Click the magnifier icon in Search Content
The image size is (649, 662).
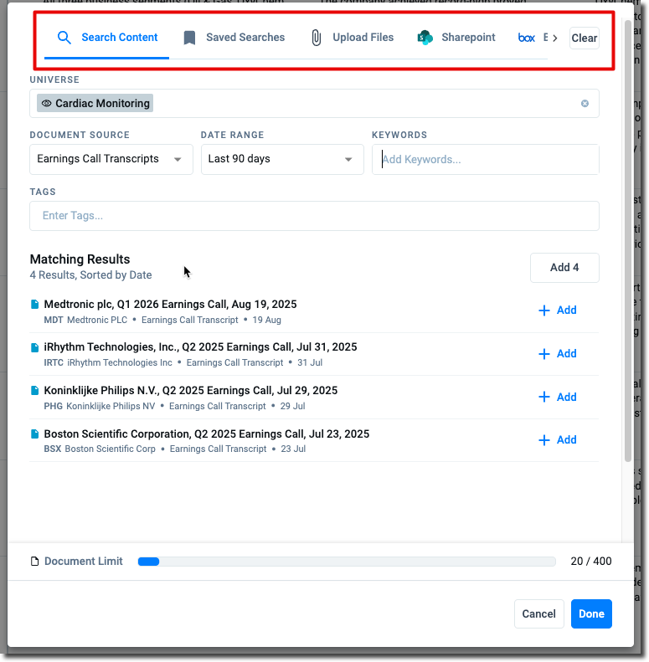tap(64, 38)
